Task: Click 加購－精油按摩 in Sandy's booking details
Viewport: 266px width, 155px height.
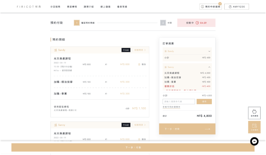Action: point(63,82)
